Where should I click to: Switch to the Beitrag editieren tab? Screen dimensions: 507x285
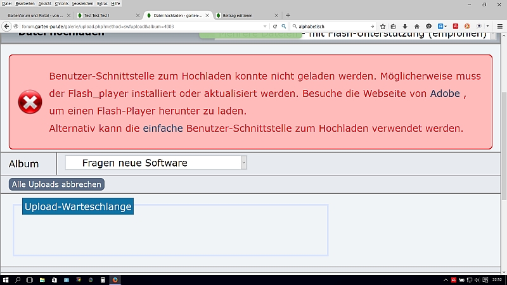pos(242,15)
